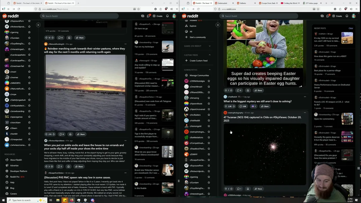Favorite r/AskReddit in right window sidebar
The height and width of the screenshot is (203, 361).
click(209, 120)
